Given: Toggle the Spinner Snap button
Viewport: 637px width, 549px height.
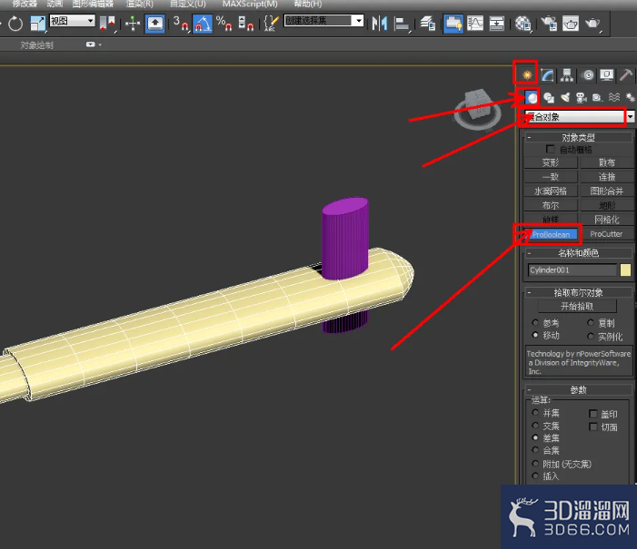Looking at the screenshot, I should click(245, 23).
